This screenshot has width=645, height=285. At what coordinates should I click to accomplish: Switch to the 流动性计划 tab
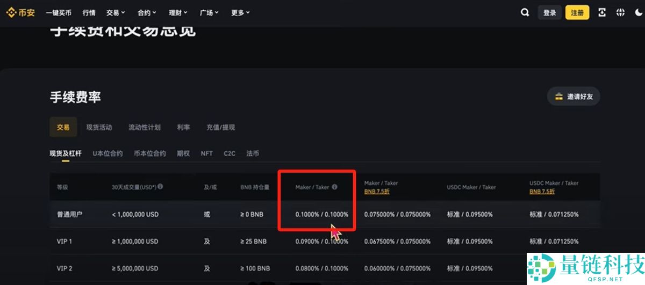tap(144, 127)
